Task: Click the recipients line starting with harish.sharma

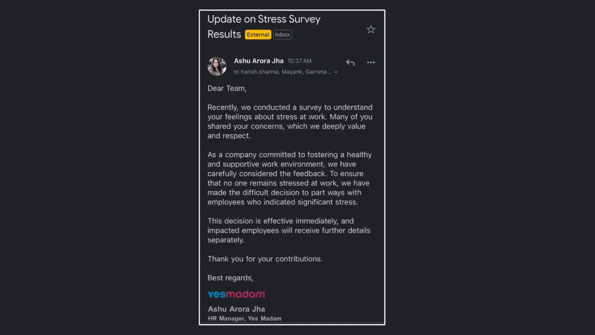Action: coord(283,72)
